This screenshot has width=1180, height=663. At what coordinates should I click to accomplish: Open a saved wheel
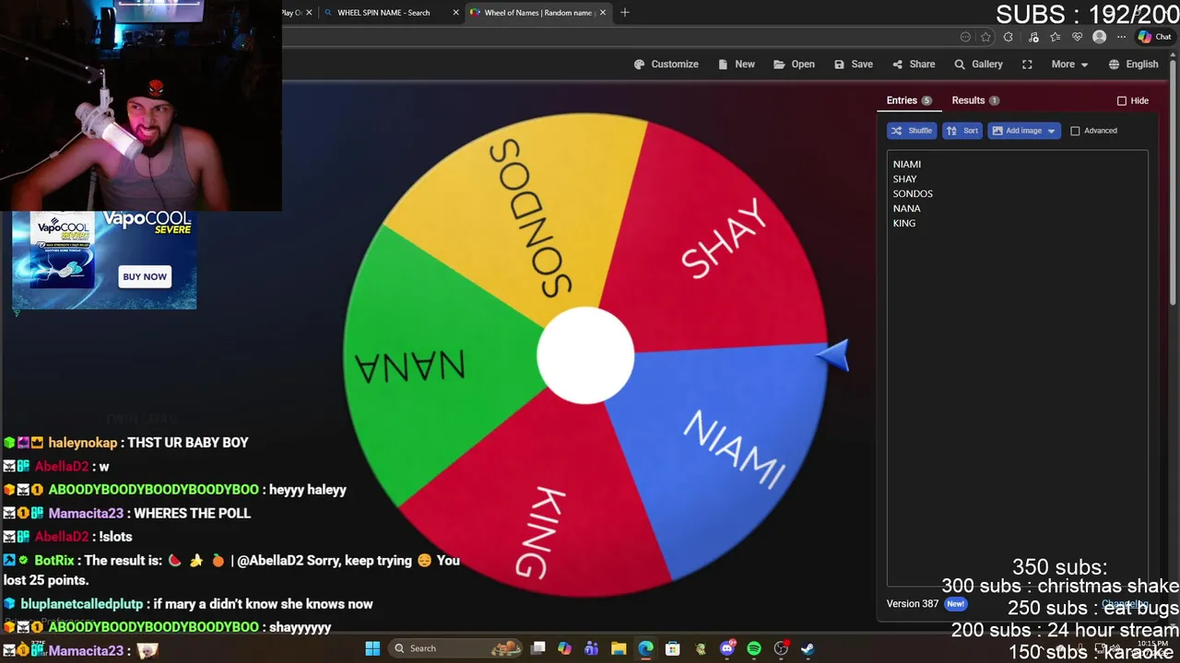click(794, 64)
